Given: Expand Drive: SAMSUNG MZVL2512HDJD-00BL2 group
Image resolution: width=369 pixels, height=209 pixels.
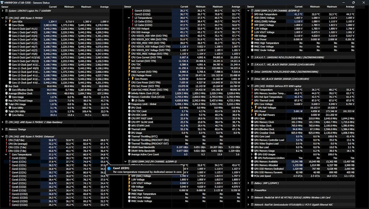Looking at the screenshot, I should tap(248, 72).
